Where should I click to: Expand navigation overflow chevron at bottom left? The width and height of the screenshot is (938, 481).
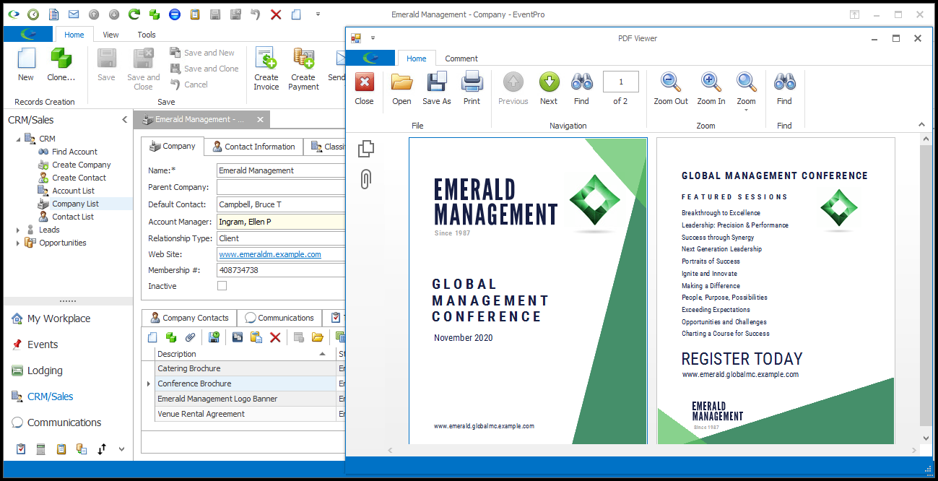(121, 449)
